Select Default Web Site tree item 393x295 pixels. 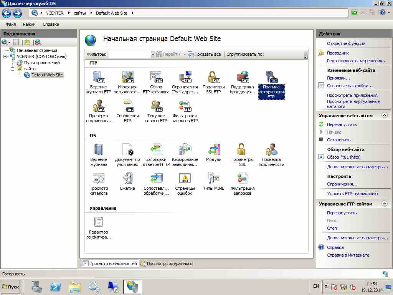47,75
